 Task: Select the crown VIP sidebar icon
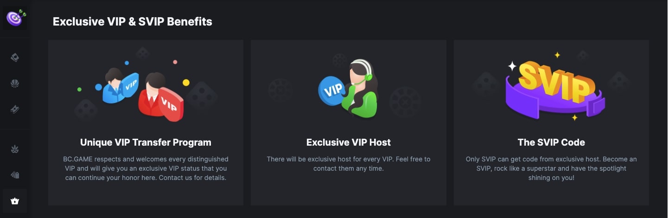15,201
